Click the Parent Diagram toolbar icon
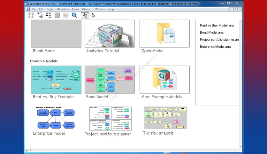 coord(31,16)
